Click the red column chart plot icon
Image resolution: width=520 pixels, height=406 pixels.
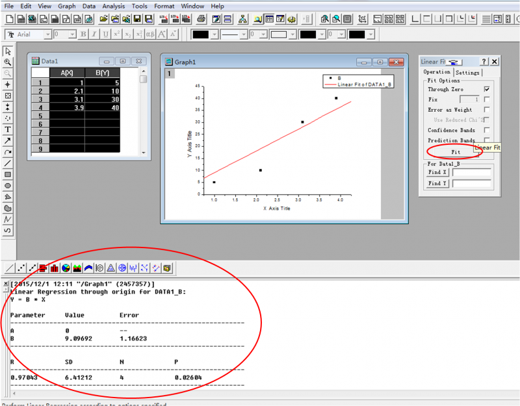click(x=54, y=268)
